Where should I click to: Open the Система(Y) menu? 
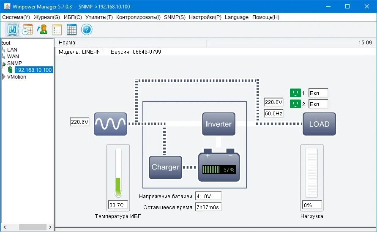click(16, 17)
